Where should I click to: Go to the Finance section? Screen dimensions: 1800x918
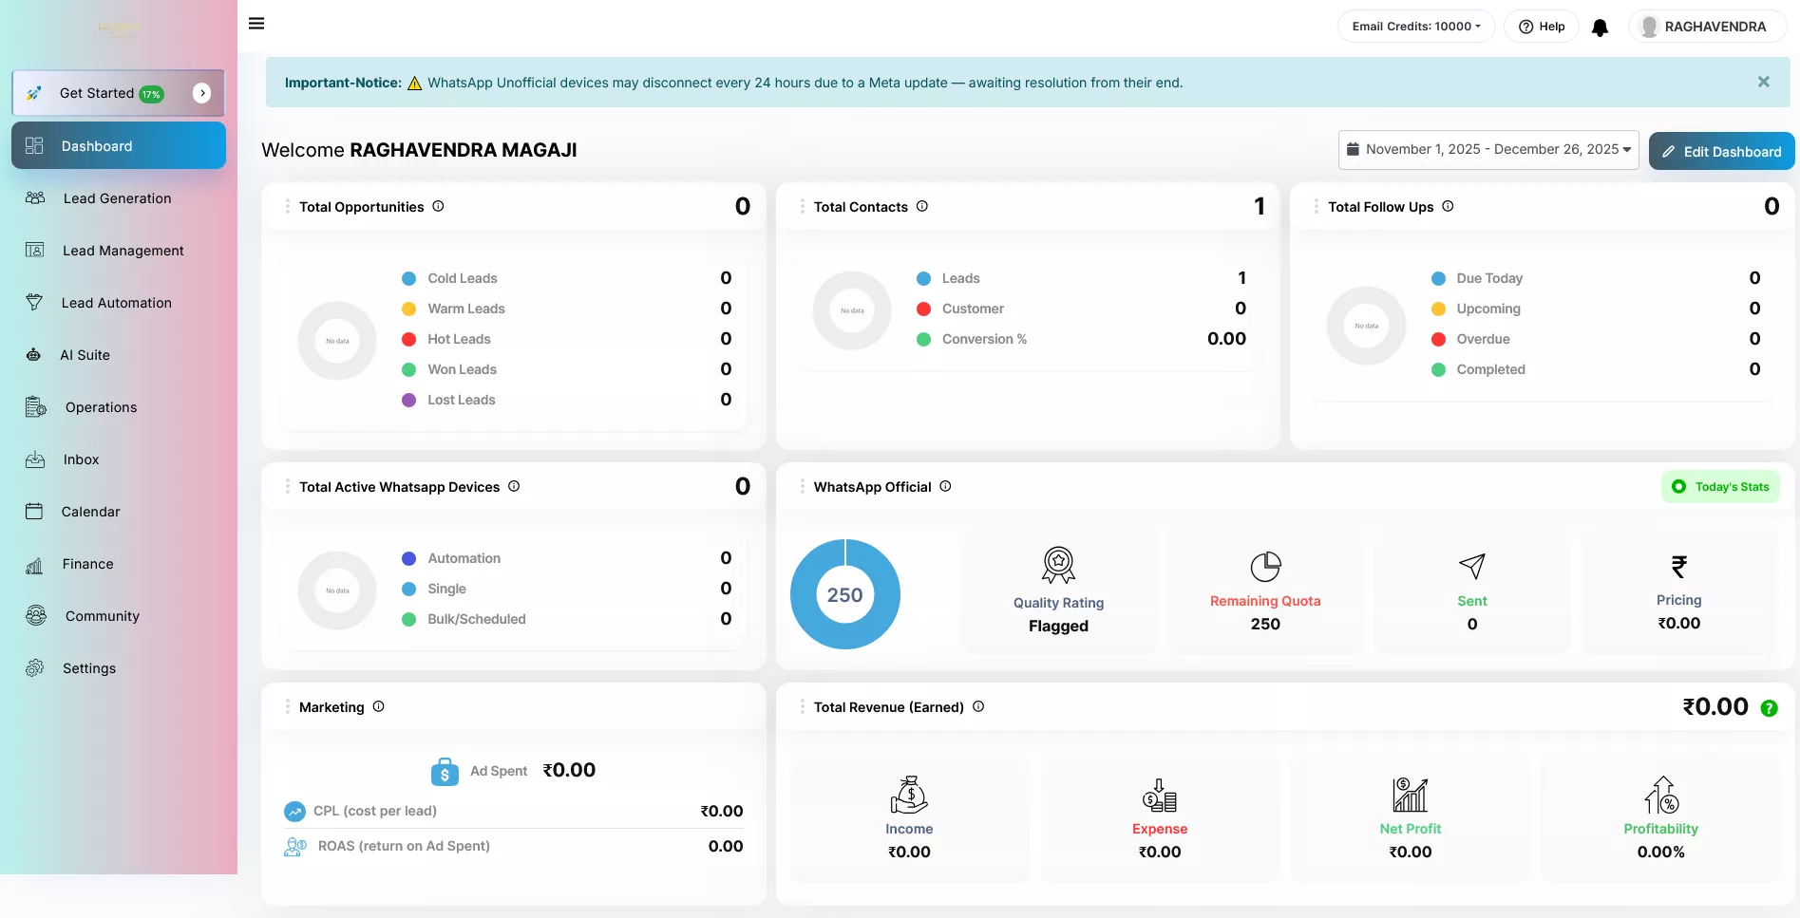[87, 564]
